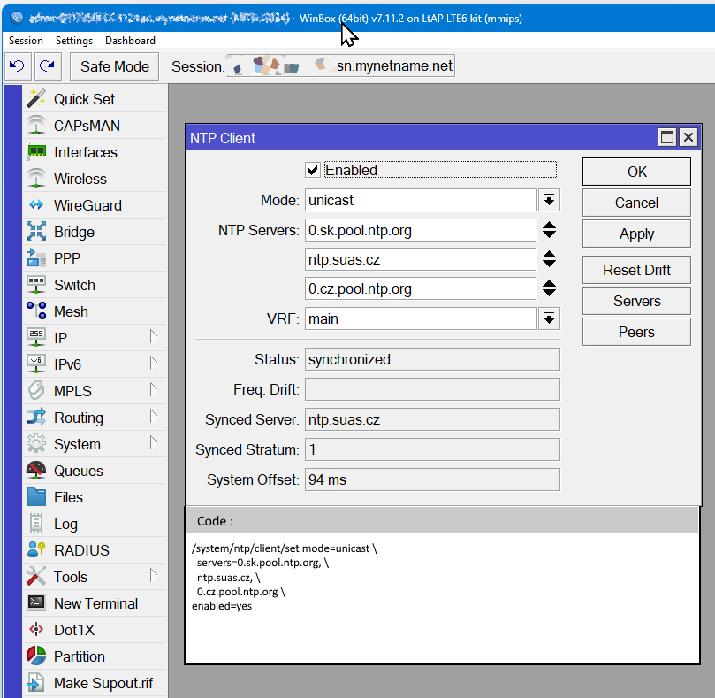Viewport: 715px width, 698px height.
Task: Click the IPv6 icon
Action: point(36,364)
